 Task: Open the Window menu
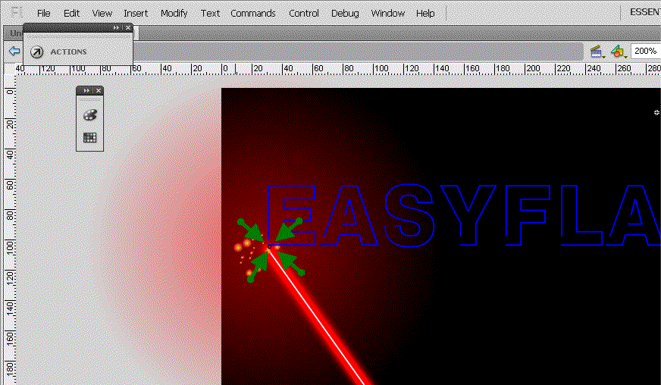point(388,13)
